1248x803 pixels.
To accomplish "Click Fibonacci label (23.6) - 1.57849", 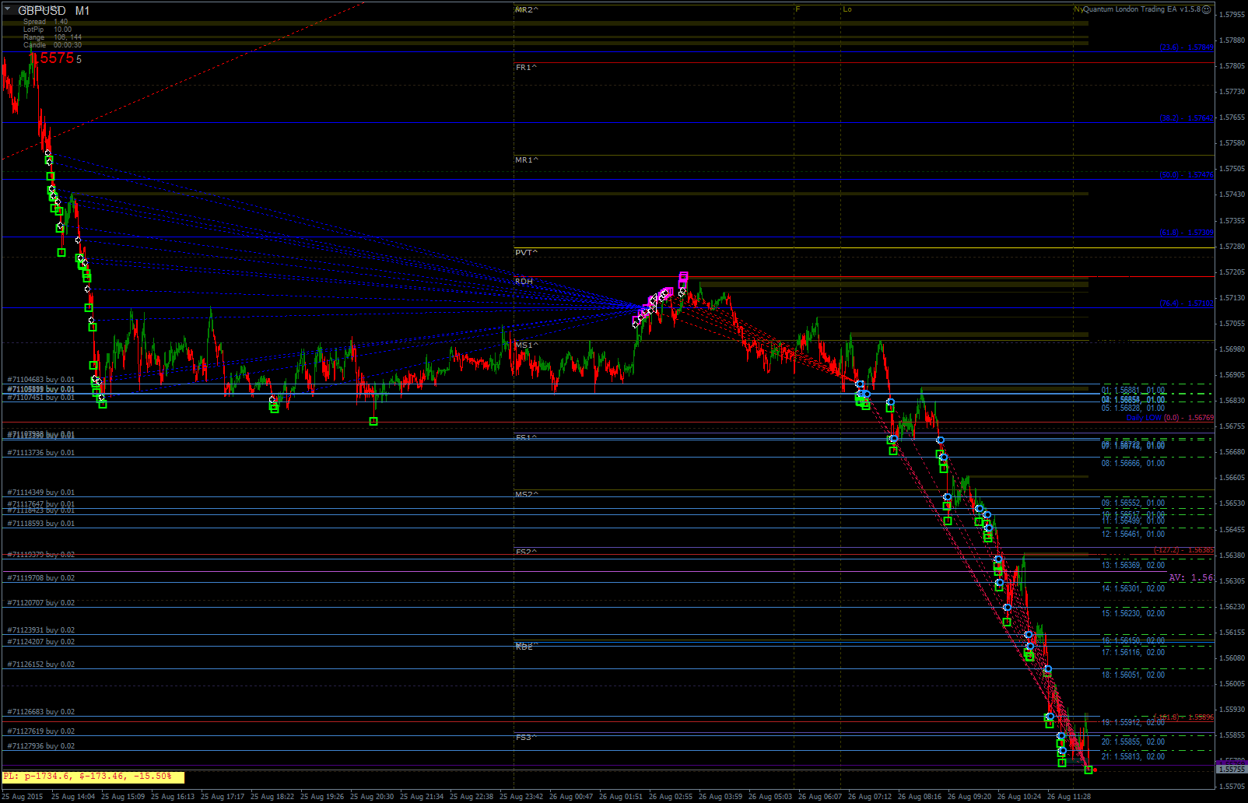I will [1187, 47].
